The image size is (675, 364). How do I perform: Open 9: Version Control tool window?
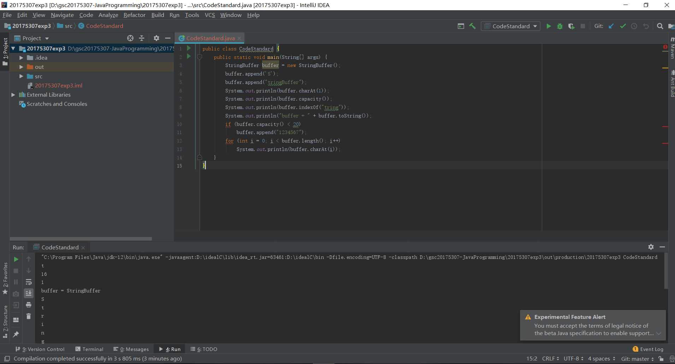pos(40,349)
